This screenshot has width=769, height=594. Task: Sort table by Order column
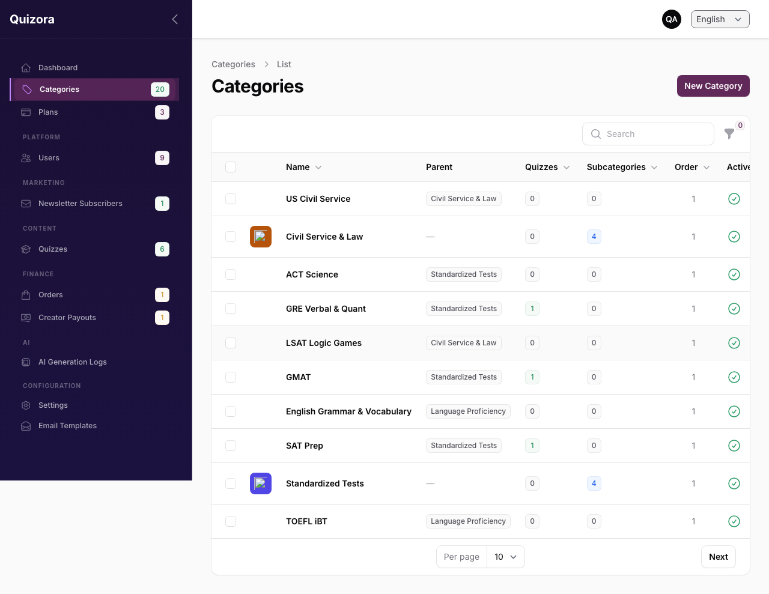[692, 167]
